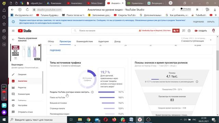This screenshot has width=219, height=123.
Task: Launch Chrome from the taskbar
Action: pyautogui.click(x=88, y=120)
